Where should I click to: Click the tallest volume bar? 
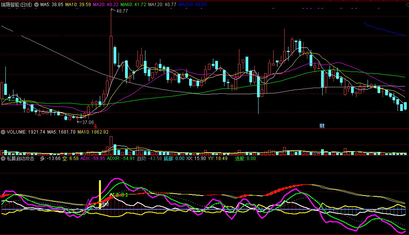pos(111,145)
